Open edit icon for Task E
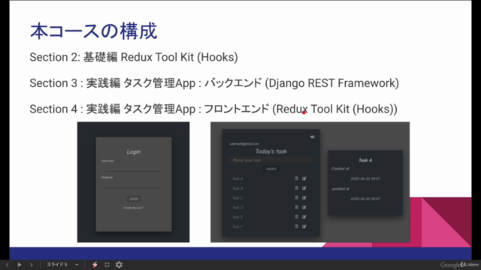This screenshot has width=481, height=270. [304, 217]
